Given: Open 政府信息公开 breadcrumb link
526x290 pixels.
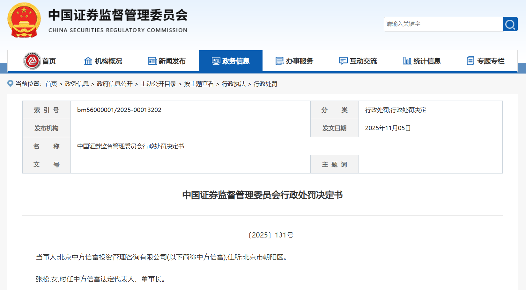Looking at the screenshot, I should tap(115, 84).
